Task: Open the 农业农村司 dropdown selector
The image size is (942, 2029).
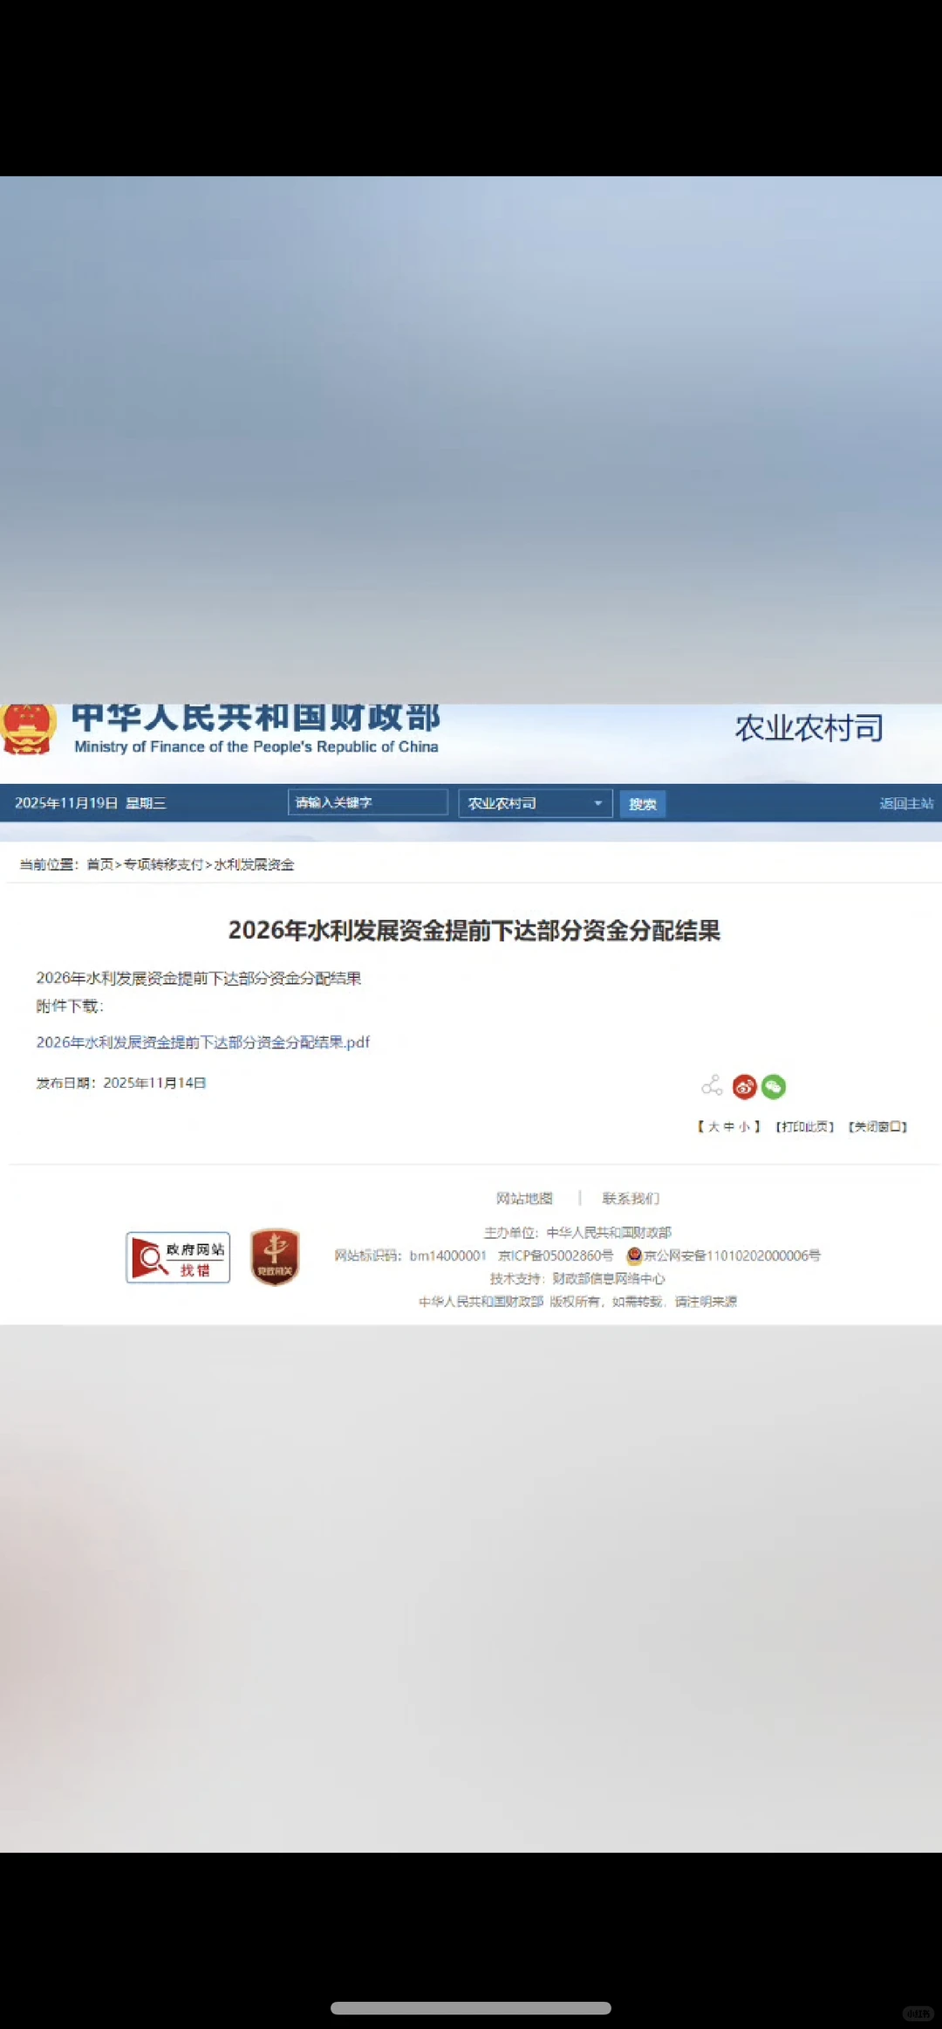Action: pos(536,803)
